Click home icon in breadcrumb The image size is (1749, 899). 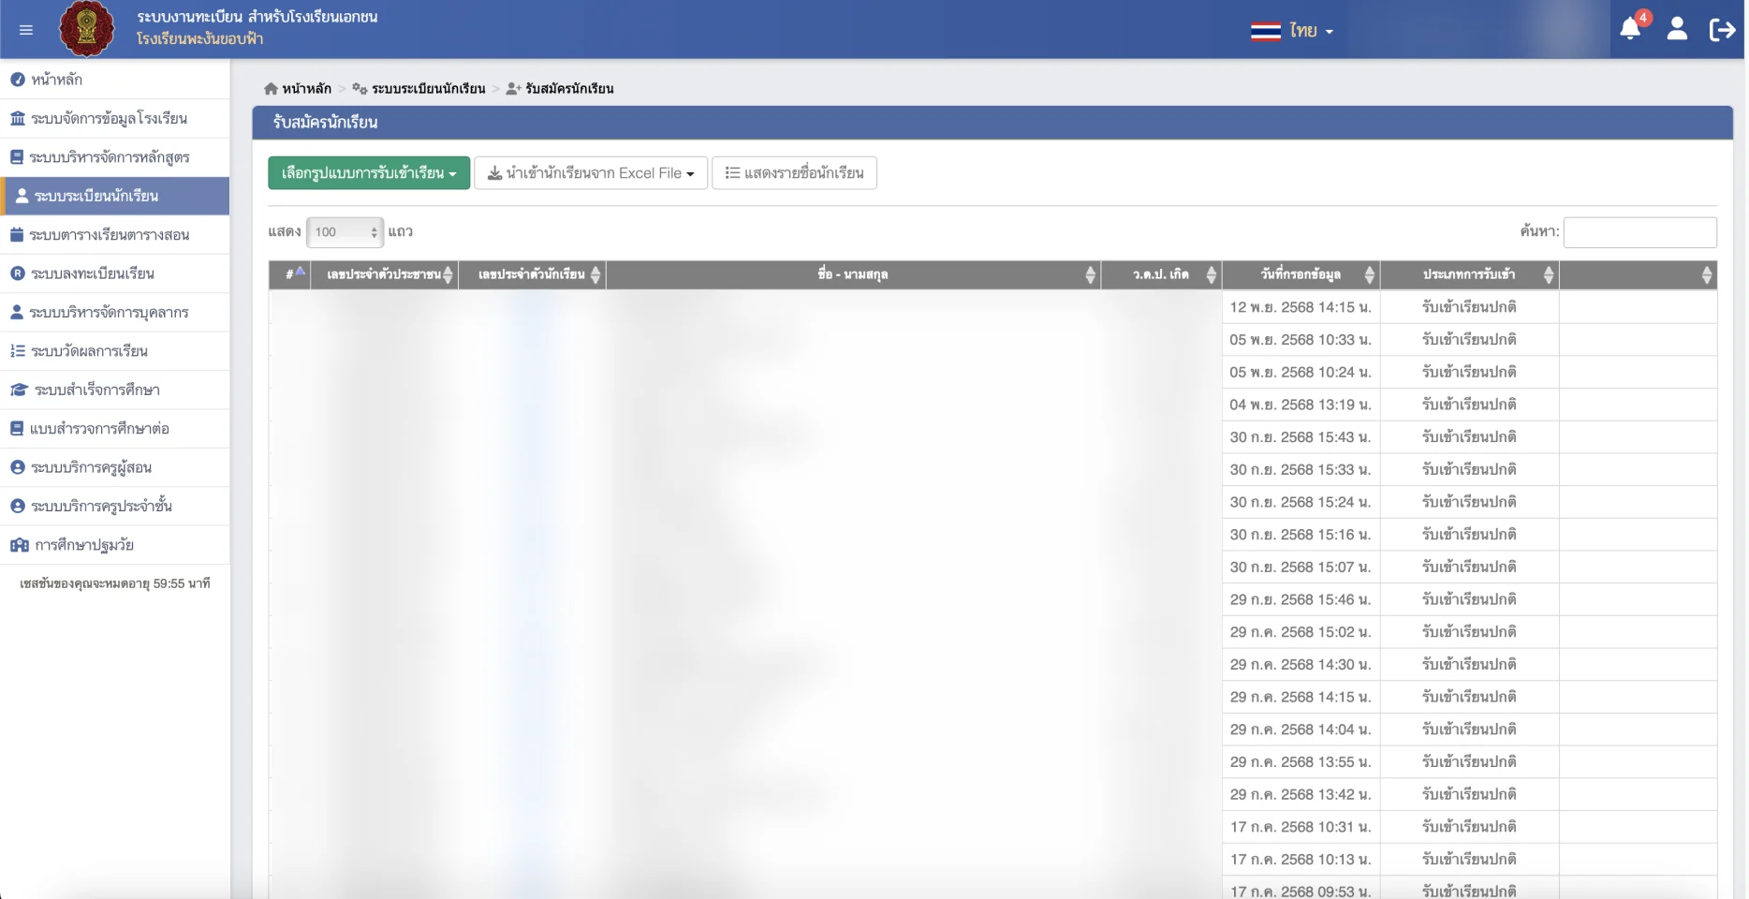[271, 88]
